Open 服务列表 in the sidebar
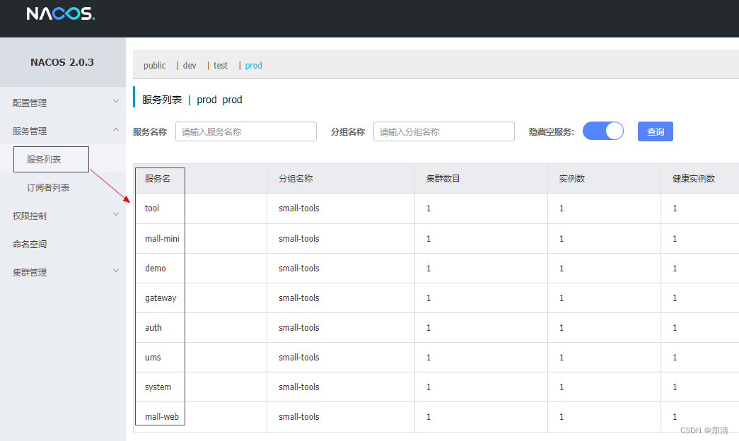The image size is (739, 441). [44, 159]
